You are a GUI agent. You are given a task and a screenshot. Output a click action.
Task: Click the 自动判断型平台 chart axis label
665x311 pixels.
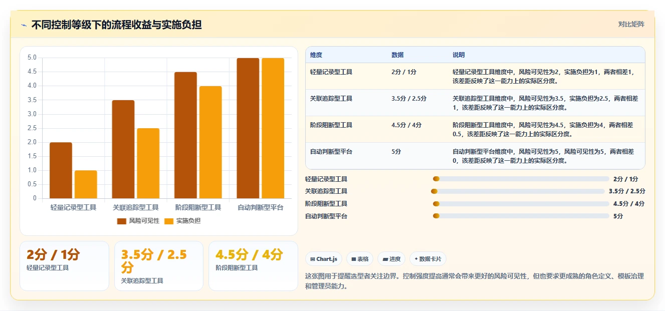point(261,207)
